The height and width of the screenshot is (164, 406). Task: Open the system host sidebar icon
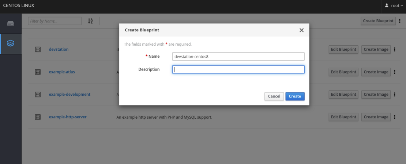point(11,24)
